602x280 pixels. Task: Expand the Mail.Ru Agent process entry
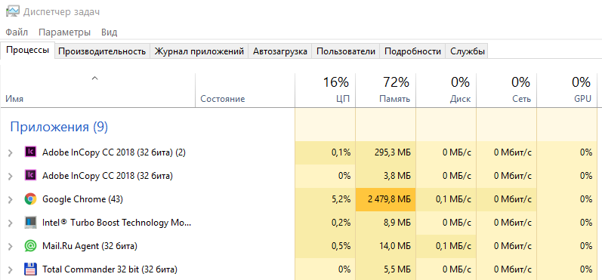coord(11,246)
